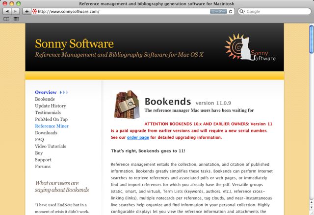
Task: Go to the Downloads page
Action: tap(46, 132)
